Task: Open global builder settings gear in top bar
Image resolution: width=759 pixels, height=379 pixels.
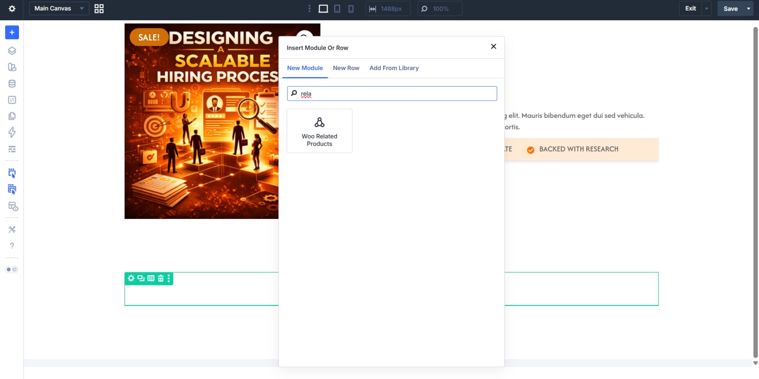Action: [x=12, y=8]
